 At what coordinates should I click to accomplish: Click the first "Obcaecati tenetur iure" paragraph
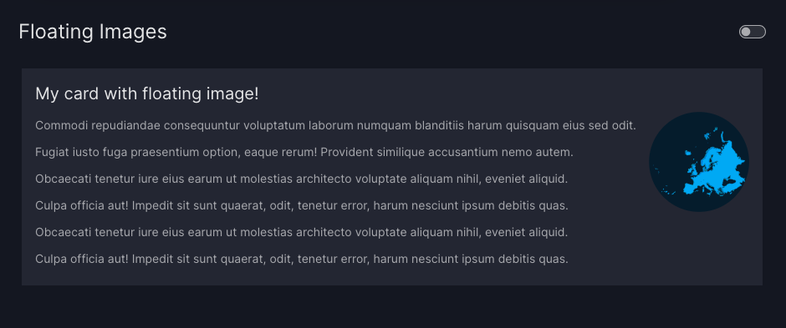click(301, 179)
